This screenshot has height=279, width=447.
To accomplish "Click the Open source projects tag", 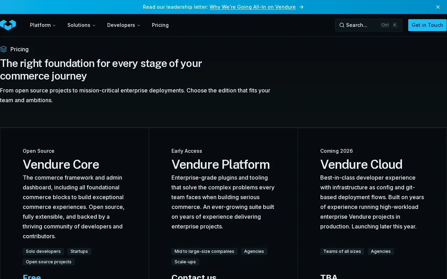I will point(49,262).
